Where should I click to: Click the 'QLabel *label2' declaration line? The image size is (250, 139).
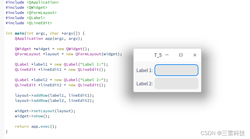[61, 80]
